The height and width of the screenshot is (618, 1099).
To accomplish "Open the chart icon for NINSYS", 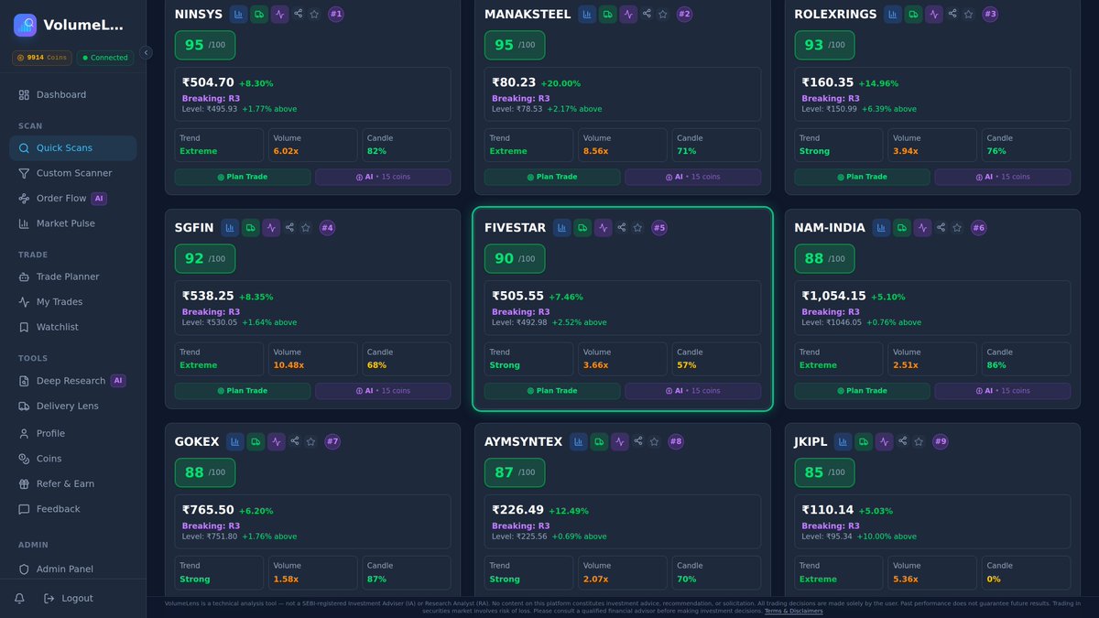I will [x=238, y=14].
